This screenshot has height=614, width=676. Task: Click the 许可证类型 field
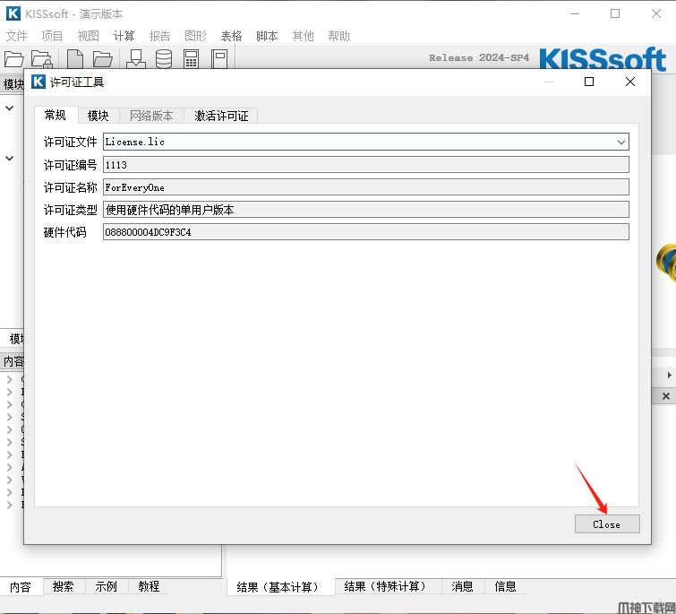365,210
